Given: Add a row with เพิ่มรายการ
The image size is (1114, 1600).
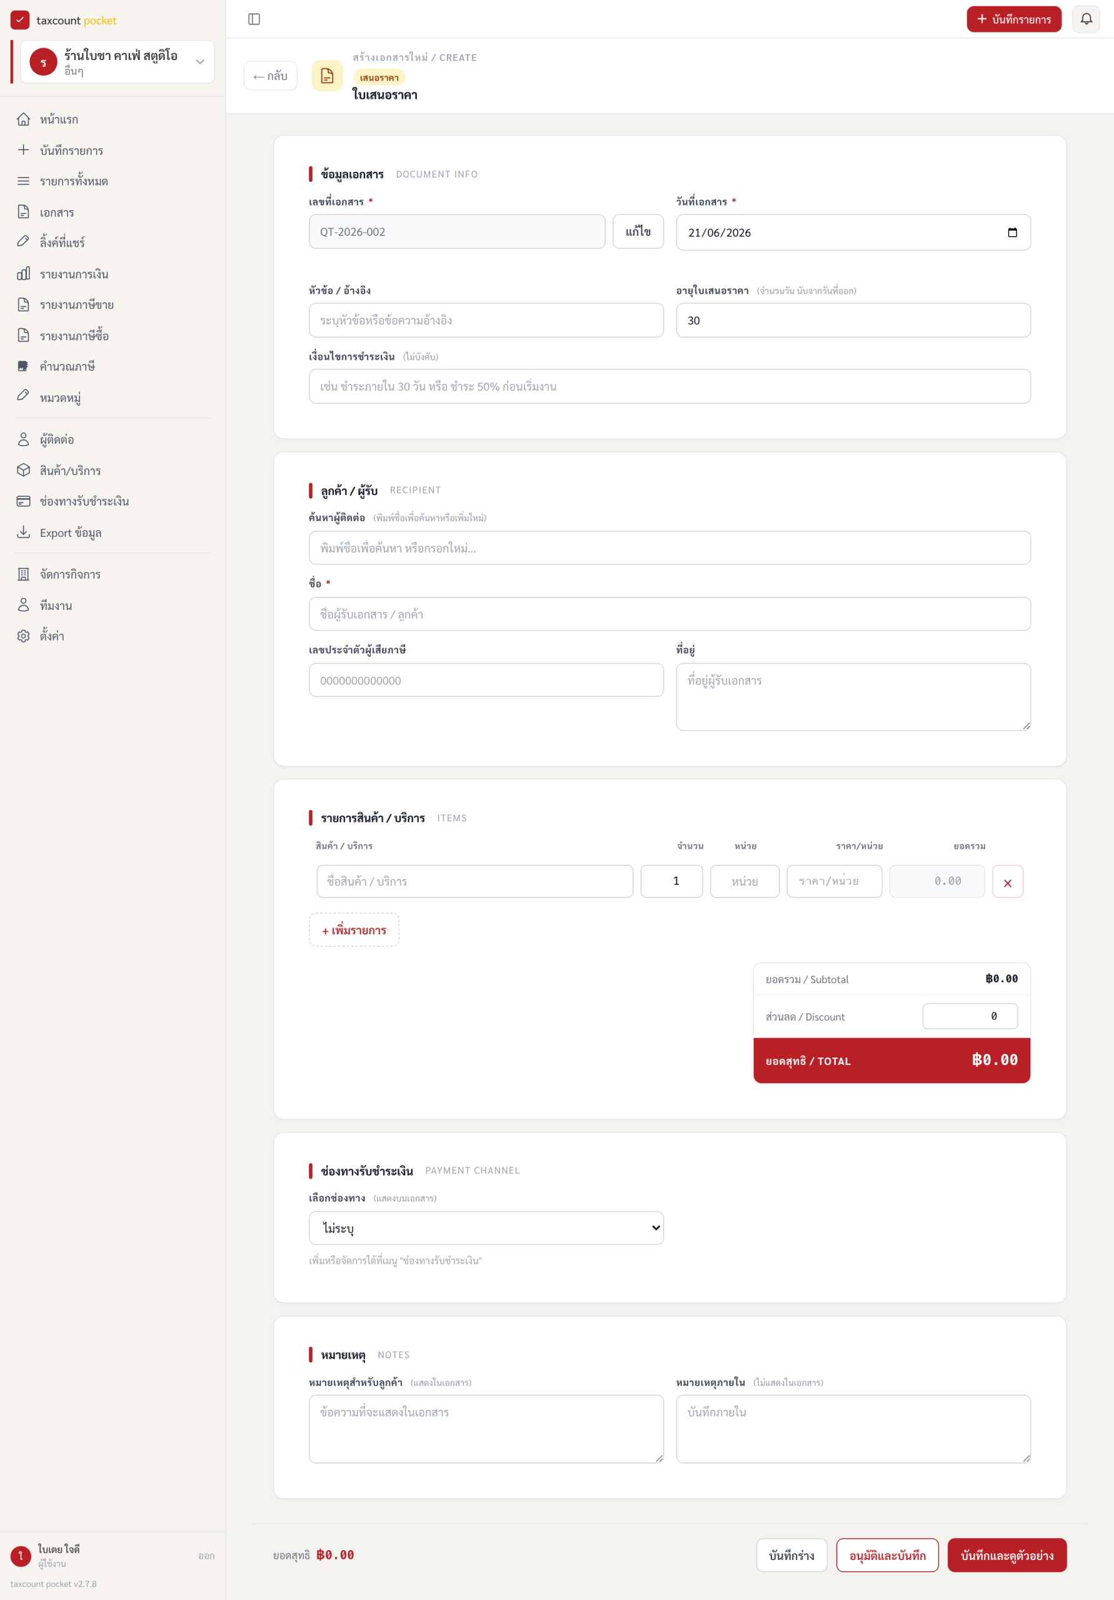Looking at the screenshot, I should pyautogui.click(x=354, y=931).
